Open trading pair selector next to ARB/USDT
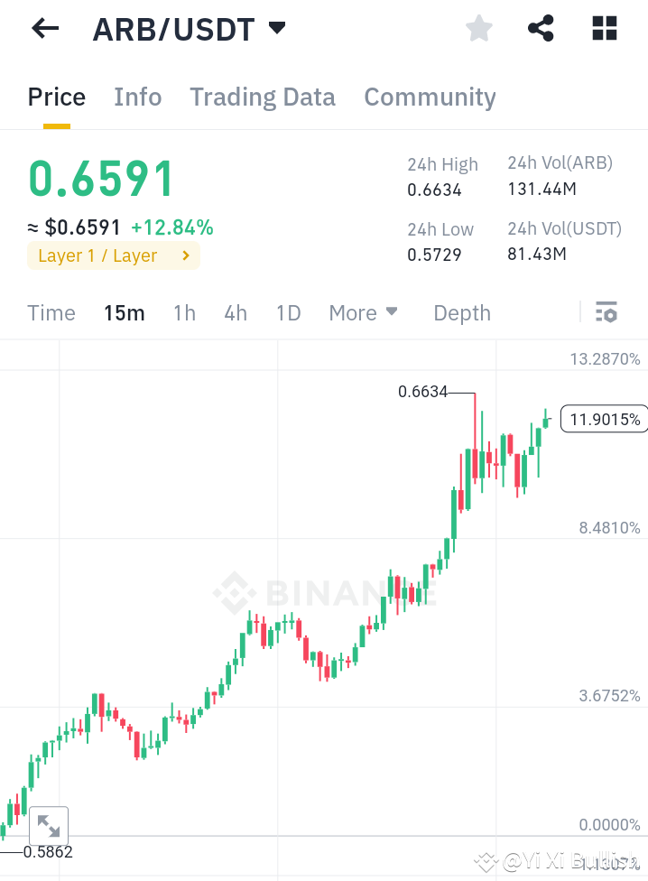Image resolution: width=648 pixels, height=881 pixels. [x=276, y=28]
